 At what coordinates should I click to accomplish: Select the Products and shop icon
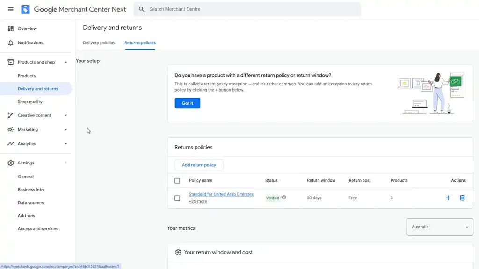tap(10, 62)
